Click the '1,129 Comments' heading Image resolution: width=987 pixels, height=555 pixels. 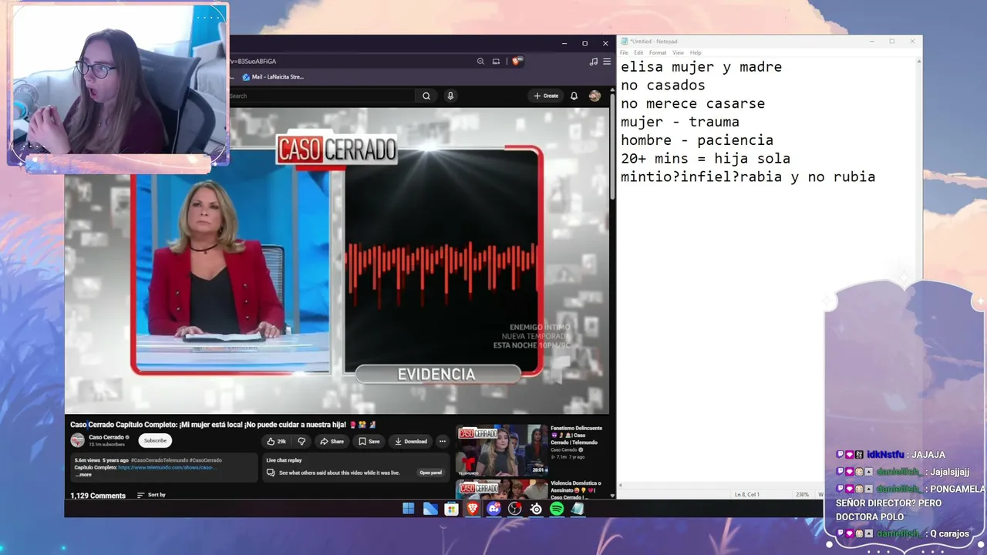[x=98, y=496]
